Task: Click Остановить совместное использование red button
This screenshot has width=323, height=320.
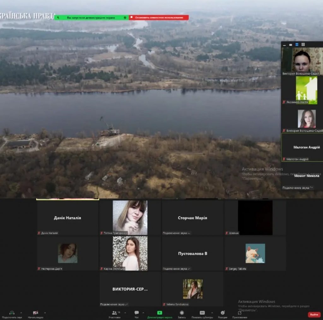Action: [x=159, y=18]
